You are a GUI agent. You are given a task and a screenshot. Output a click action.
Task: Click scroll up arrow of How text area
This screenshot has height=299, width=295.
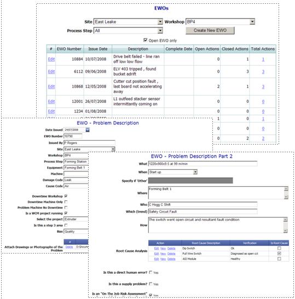285,220
